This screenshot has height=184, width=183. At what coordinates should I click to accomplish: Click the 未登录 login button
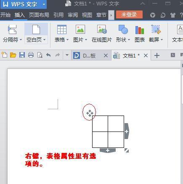click(129, 15)
